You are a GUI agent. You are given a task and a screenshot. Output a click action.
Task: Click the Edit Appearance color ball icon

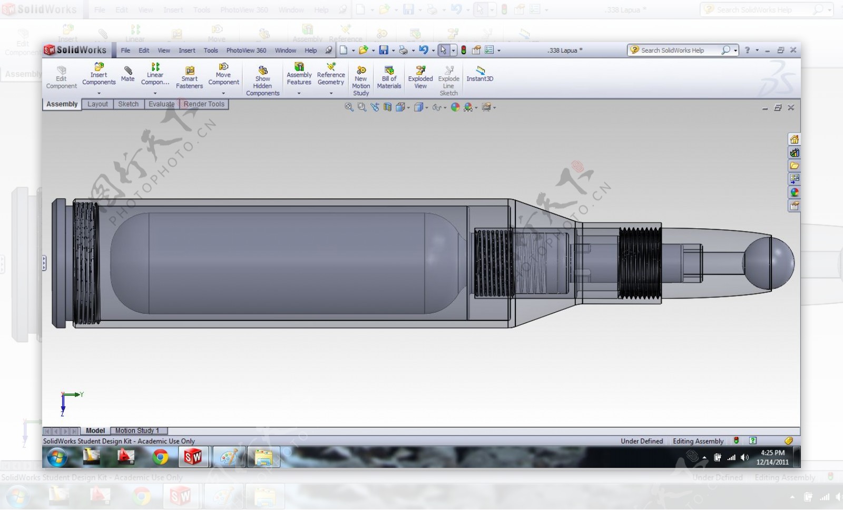coord(455,107)
